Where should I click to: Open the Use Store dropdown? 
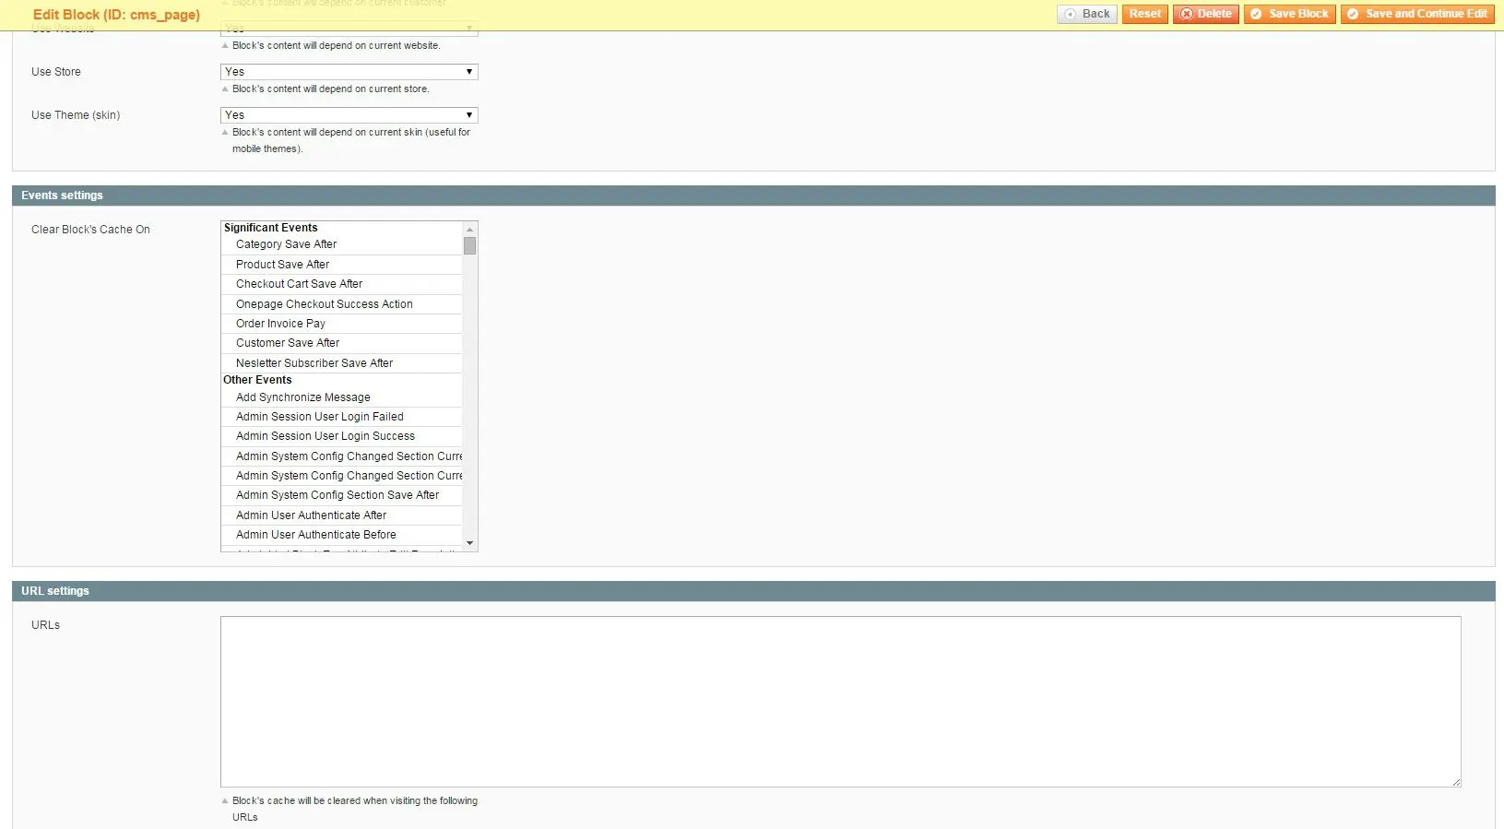(349, 72)
